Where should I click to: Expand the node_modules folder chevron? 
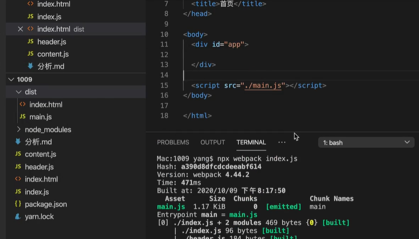coord(19,129)
